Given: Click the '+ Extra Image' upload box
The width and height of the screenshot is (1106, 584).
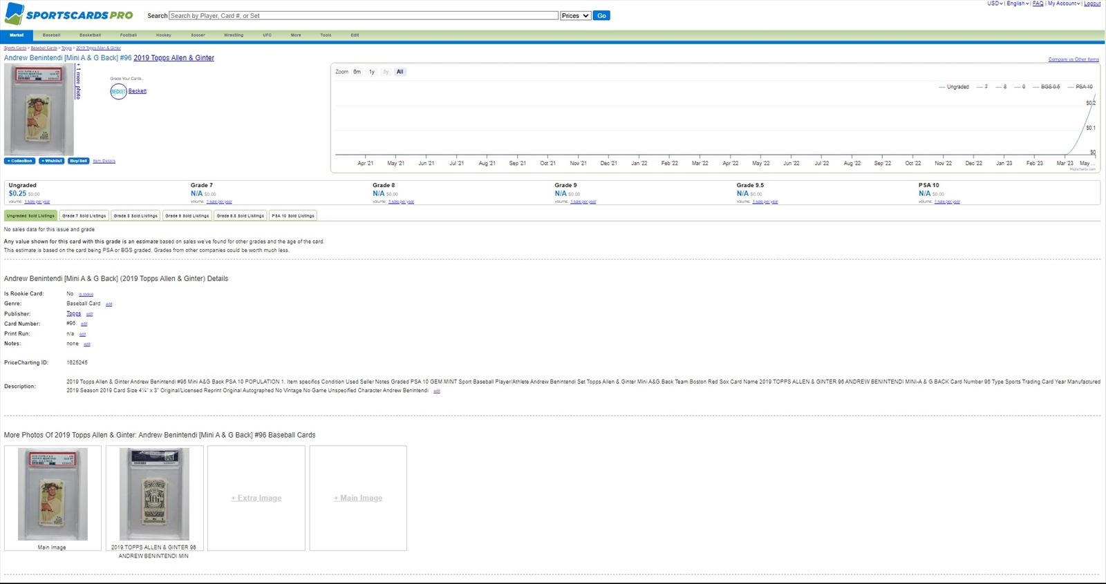Looking at the screenshot, I should 256,498.
